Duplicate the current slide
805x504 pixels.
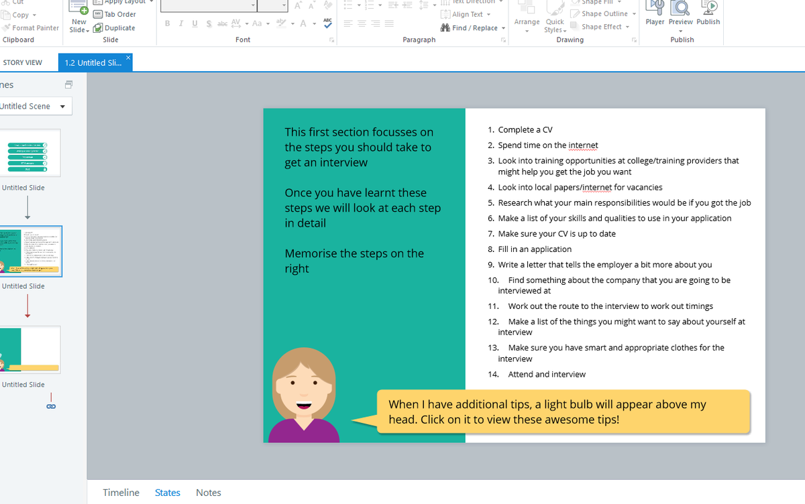(114, 28)
